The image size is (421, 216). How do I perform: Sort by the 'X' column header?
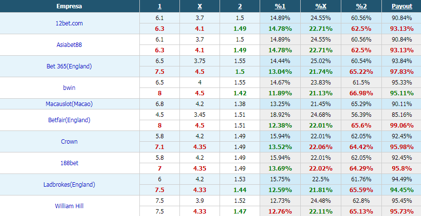pos(200,6)
